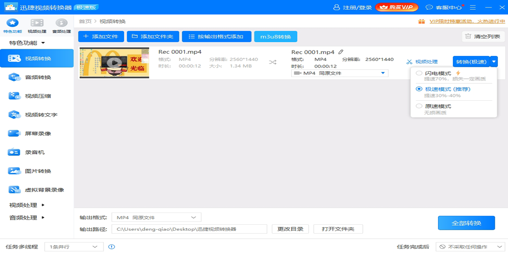This screenshot has height=254, width=508.
Task: Click the pencil icon to rename output file
Action: [341, 52]
